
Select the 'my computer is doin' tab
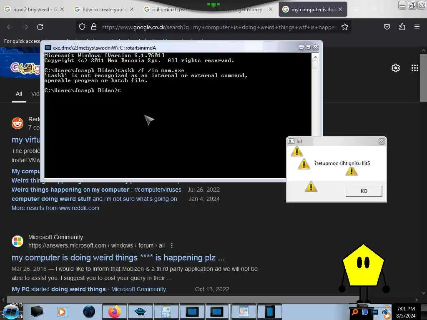coord(313,10)
